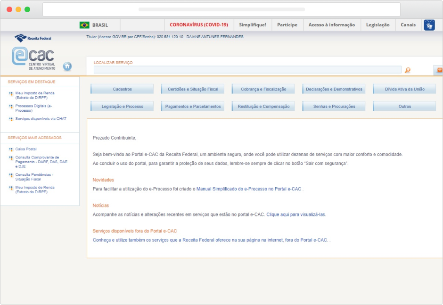Click the Prezado Contribuinte greeting

(x=114, y=138)
